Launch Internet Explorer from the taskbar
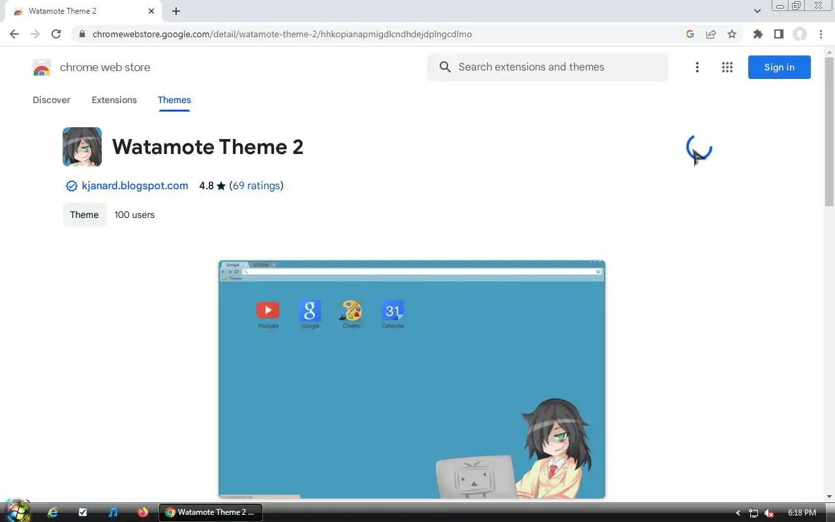Viewport: 835px width, 522px height. pyautogui.click(x=53, y=512)
